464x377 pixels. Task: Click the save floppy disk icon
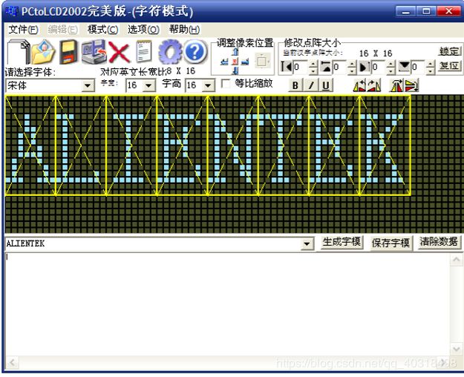(x=69, y=53)
